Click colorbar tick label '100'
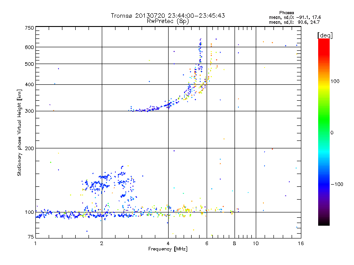This screenshot has width=354, height=265. tap(335, 81)
